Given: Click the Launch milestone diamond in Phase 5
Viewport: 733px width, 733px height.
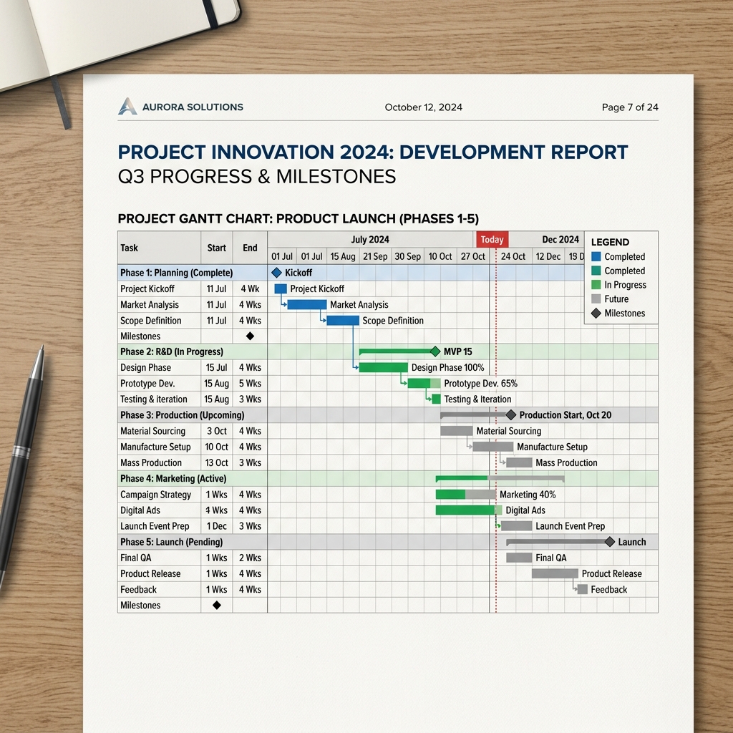Looking at the screenshot, I should click(x=610, y=542).
